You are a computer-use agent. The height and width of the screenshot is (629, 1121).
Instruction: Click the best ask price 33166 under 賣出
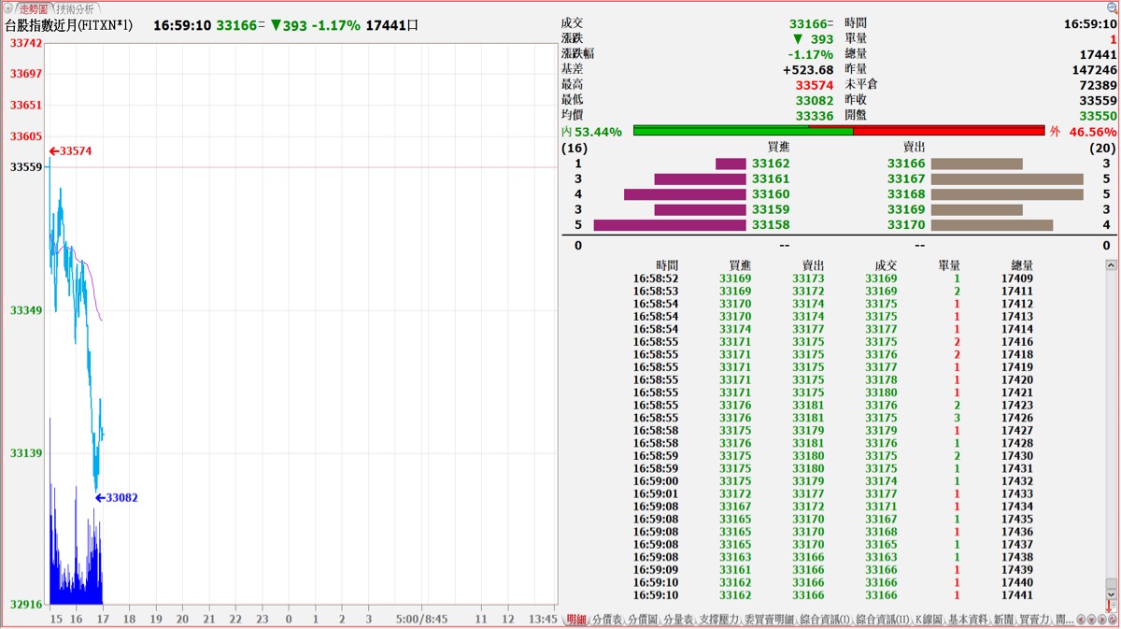(x=905, y=164)
